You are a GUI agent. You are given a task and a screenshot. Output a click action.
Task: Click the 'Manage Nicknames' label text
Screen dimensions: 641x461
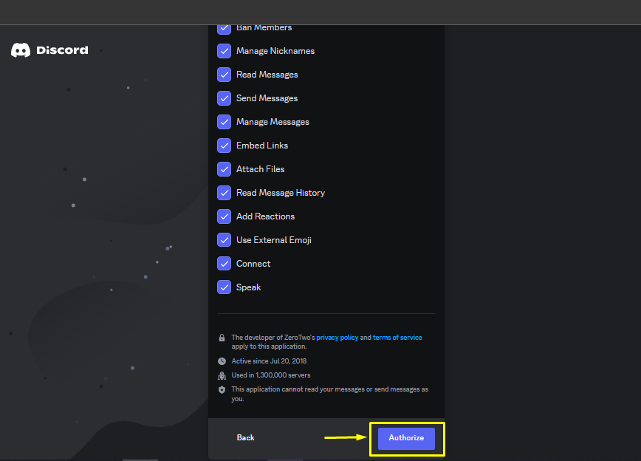(275, 51)
